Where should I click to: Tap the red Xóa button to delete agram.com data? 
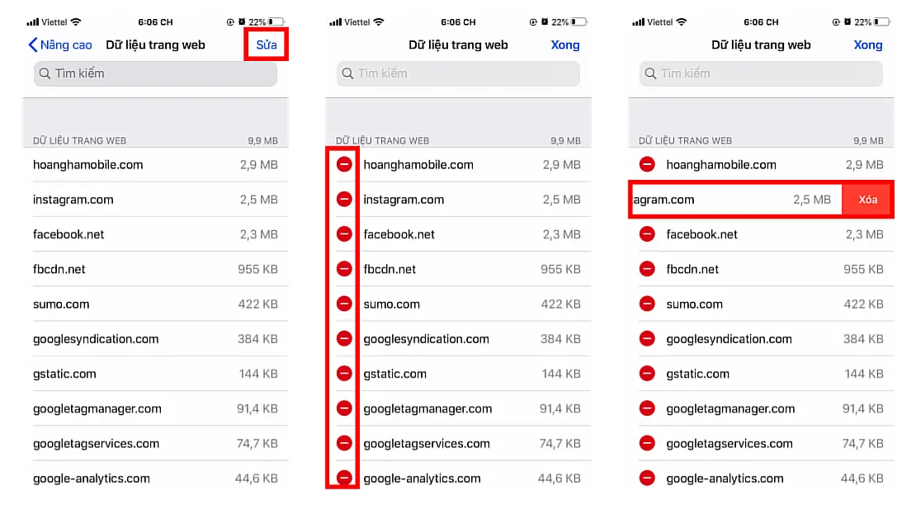pos(867,199)
